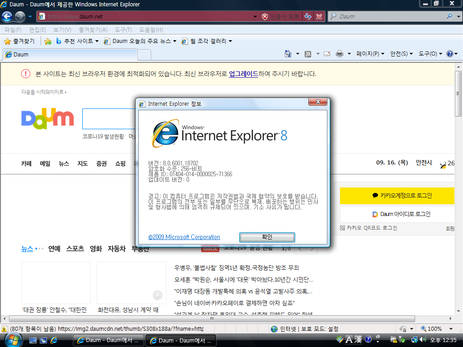This screenshot has height=347, width=463.
Task: Open the 웹 조각 갤러리 item
Action: tap(207, 41)
